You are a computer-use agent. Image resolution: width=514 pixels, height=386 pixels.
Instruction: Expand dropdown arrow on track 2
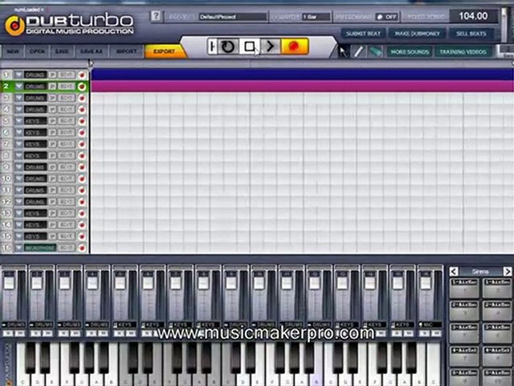(19, 87)
